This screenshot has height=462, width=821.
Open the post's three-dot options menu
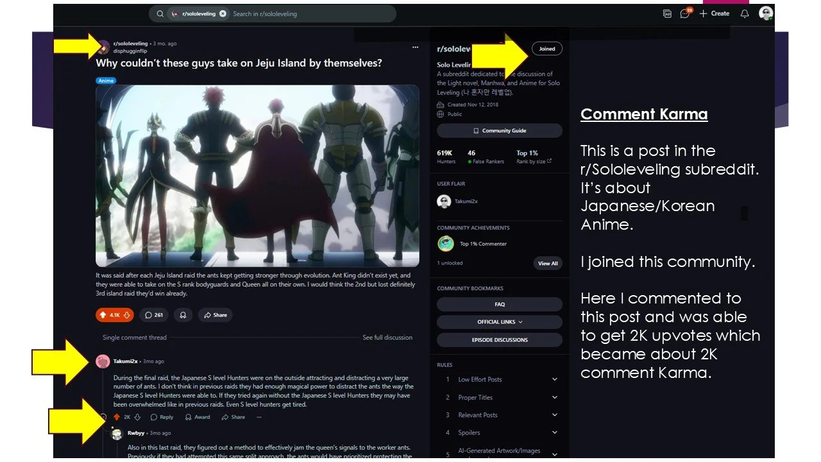[x=415, y=47]
